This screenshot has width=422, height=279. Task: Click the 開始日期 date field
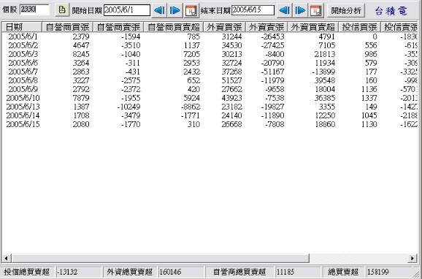click(127, 10)
